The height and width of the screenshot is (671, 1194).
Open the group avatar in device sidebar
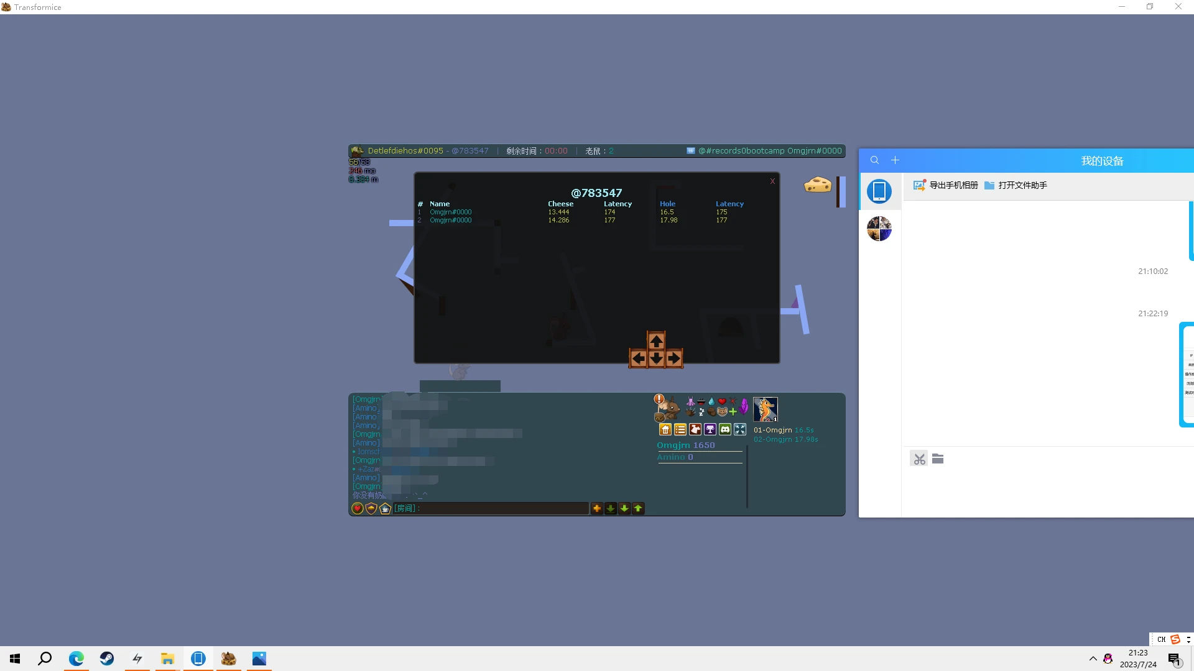pyautogui.click(x=879, y=229)
